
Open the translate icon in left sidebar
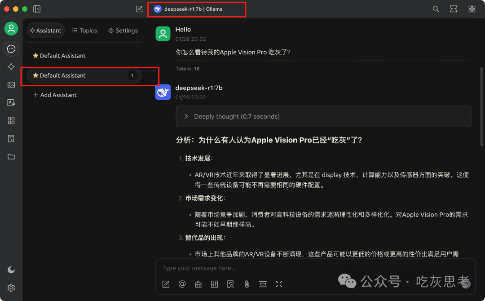[11, 103]
